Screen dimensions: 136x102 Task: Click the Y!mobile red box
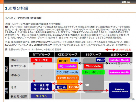coord(93,66)
